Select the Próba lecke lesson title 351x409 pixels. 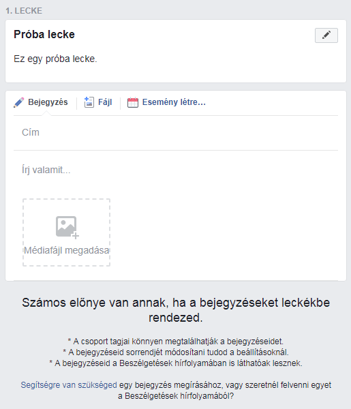pos(44,35)
